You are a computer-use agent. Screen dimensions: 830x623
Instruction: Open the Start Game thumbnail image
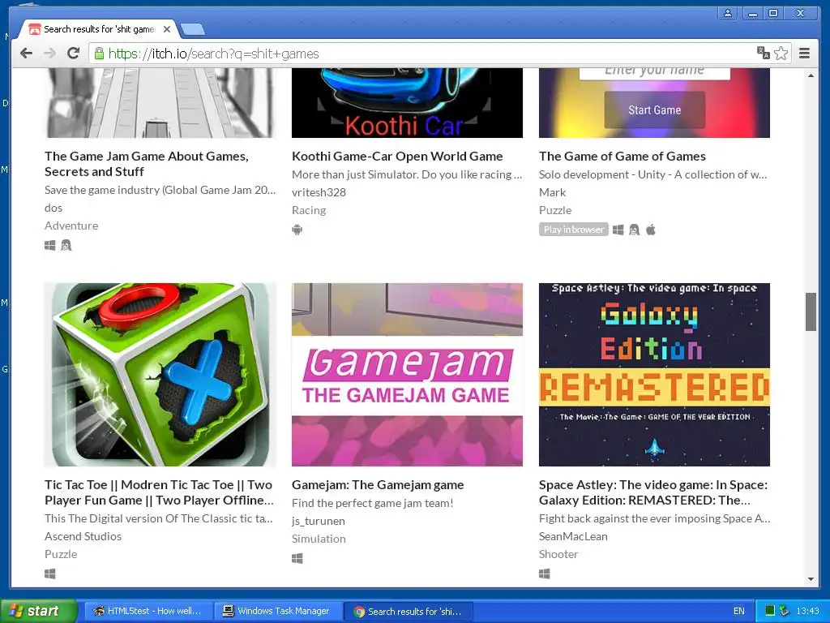[x=654, y=103]
